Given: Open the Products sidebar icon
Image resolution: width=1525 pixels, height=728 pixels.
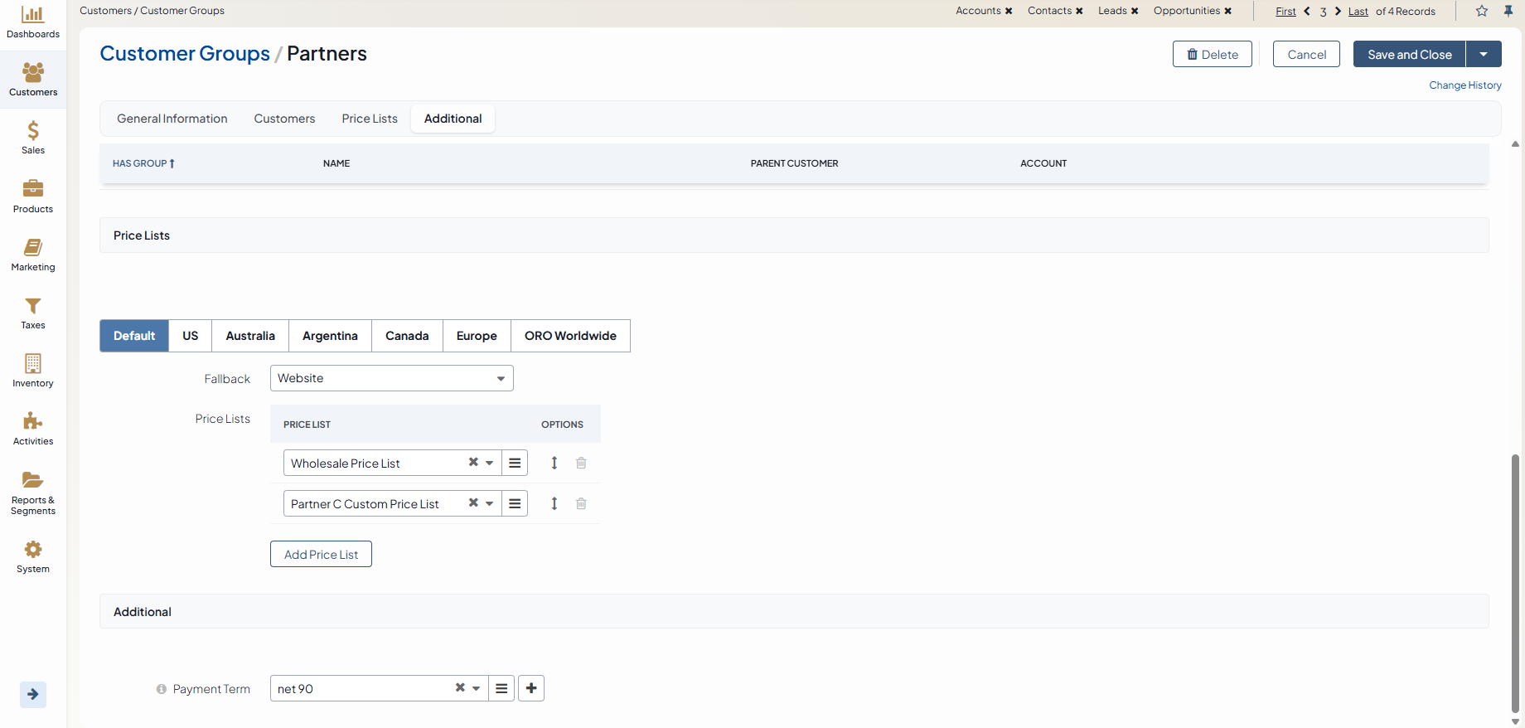Looking at the screenshot, I should click(x=33, y=197).
